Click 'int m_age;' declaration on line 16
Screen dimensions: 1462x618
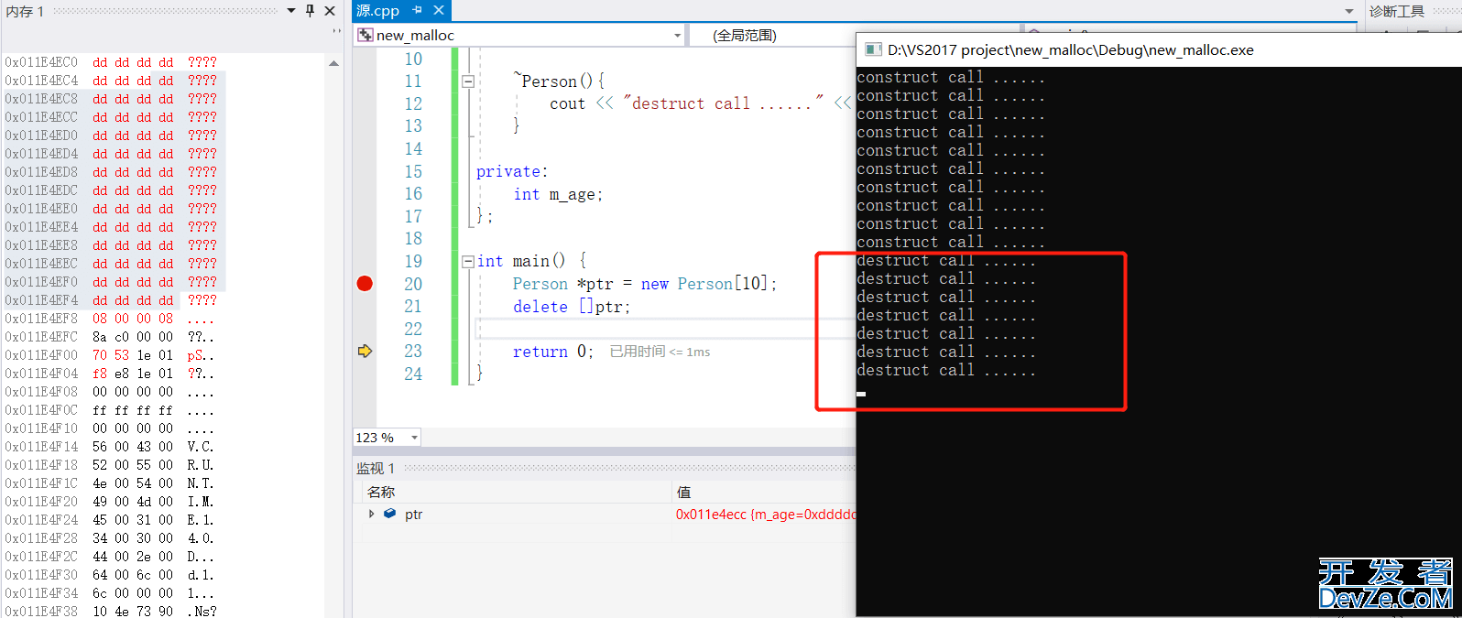tap(558, 194)
